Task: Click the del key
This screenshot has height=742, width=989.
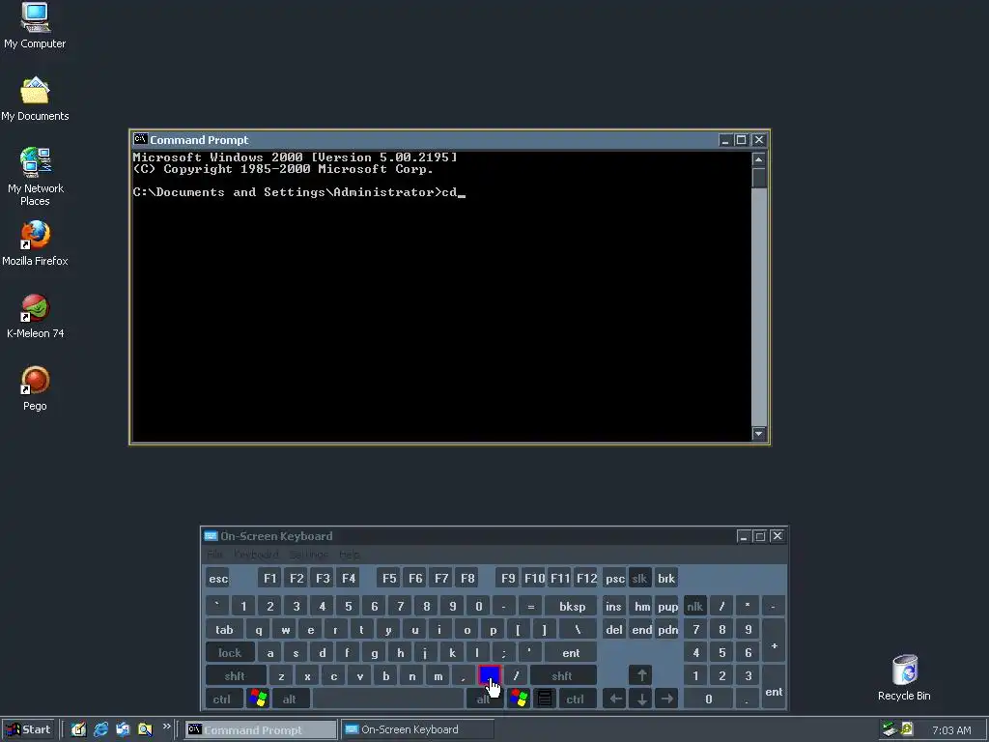Action: click(613, 630)
